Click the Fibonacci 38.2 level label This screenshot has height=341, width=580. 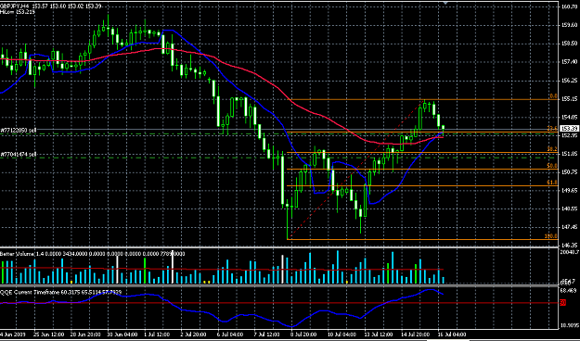[552, 149]
